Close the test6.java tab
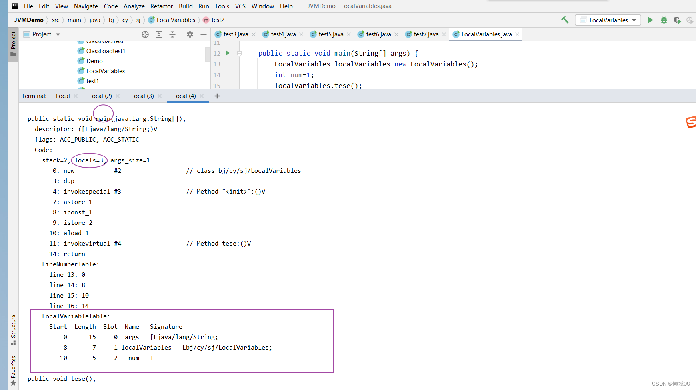 point(396,34)
